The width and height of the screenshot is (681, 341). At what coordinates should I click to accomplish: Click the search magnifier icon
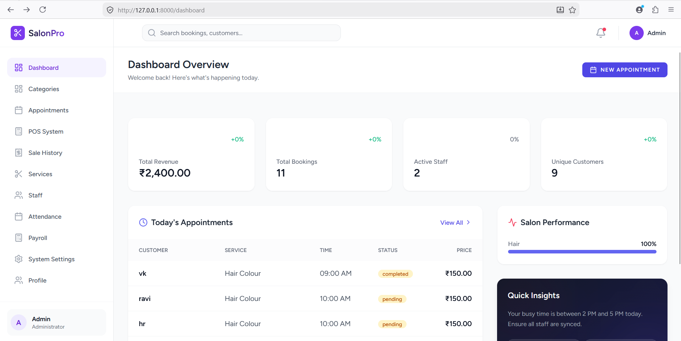click(x=152, y=33)
